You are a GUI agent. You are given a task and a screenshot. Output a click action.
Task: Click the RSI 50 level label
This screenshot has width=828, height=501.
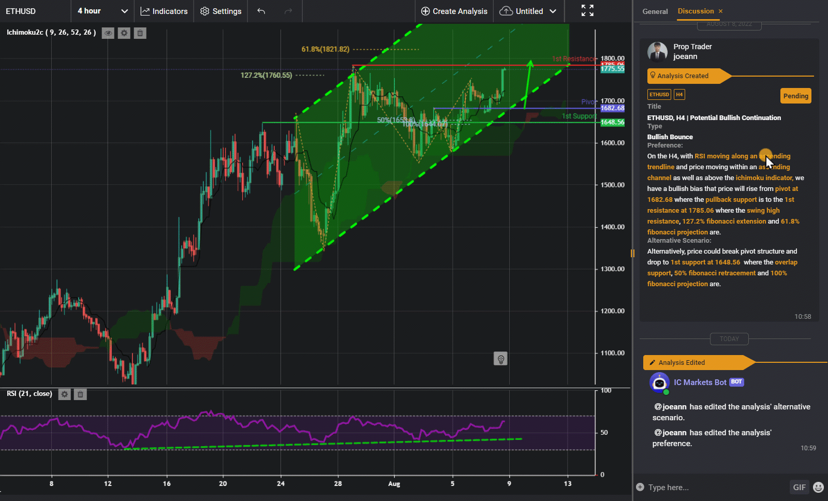(604, 432)
